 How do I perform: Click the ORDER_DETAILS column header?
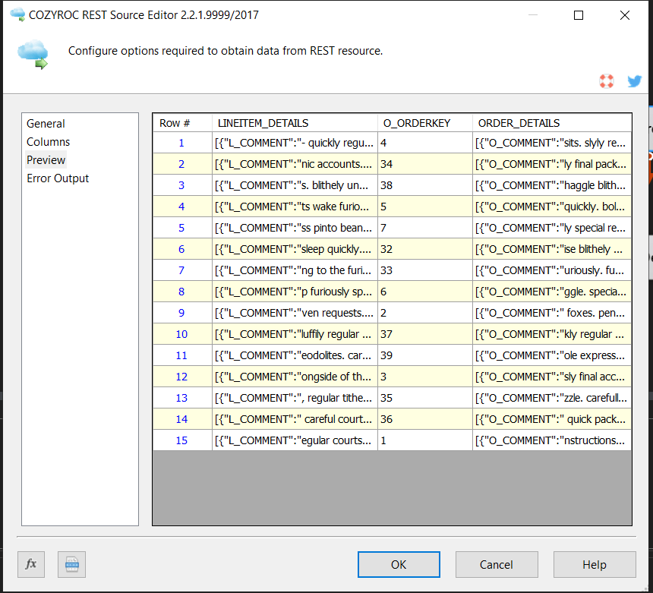[x=552, y=123]
